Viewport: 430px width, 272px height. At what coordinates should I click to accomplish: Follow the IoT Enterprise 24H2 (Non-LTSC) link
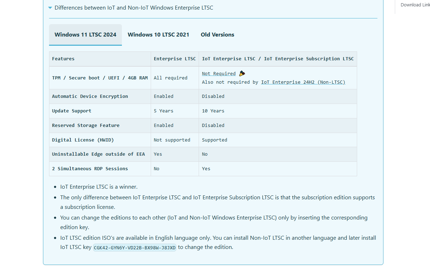pyautogui.click(x=303, y=82)
